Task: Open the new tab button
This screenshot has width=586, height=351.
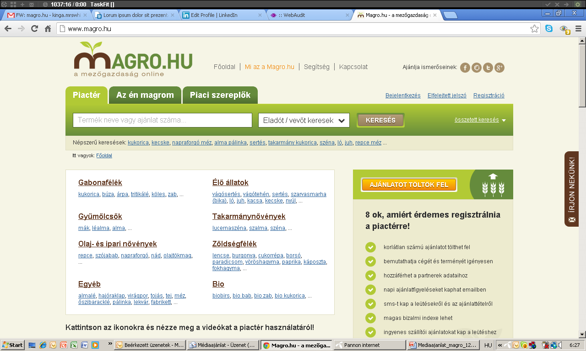Action: click(450, 15)
